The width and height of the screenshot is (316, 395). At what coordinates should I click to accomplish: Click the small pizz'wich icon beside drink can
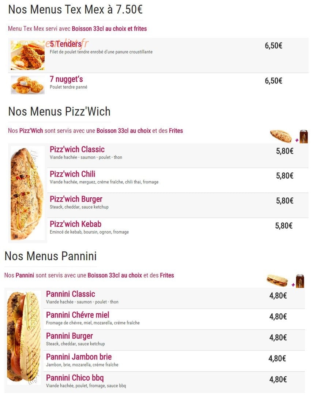[x=281, y=136]
